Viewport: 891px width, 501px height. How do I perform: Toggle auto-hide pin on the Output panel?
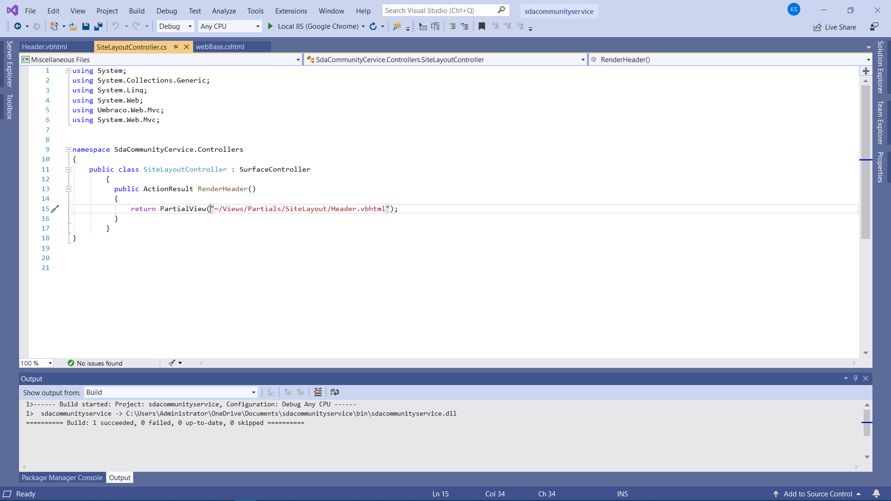[x=855, y=379]
